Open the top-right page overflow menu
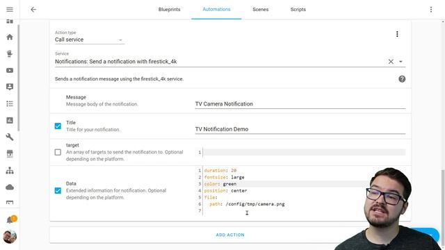445x250 pixels. (x=431, y=10)
